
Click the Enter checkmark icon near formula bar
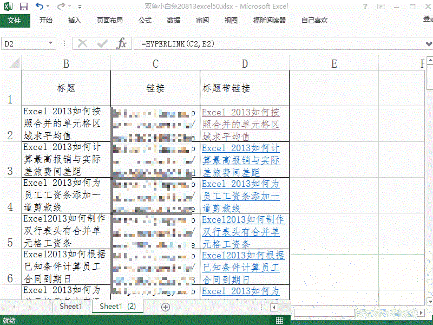[x=101, y=43]
